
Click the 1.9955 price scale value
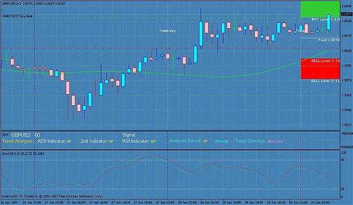(347, 95)
